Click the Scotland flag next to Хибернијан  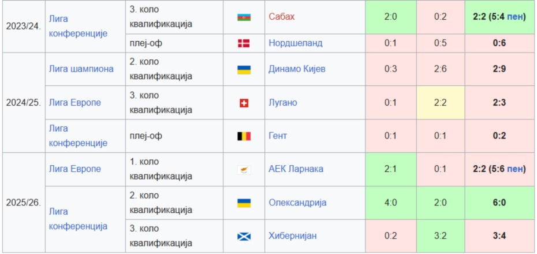tap(244, 236)
